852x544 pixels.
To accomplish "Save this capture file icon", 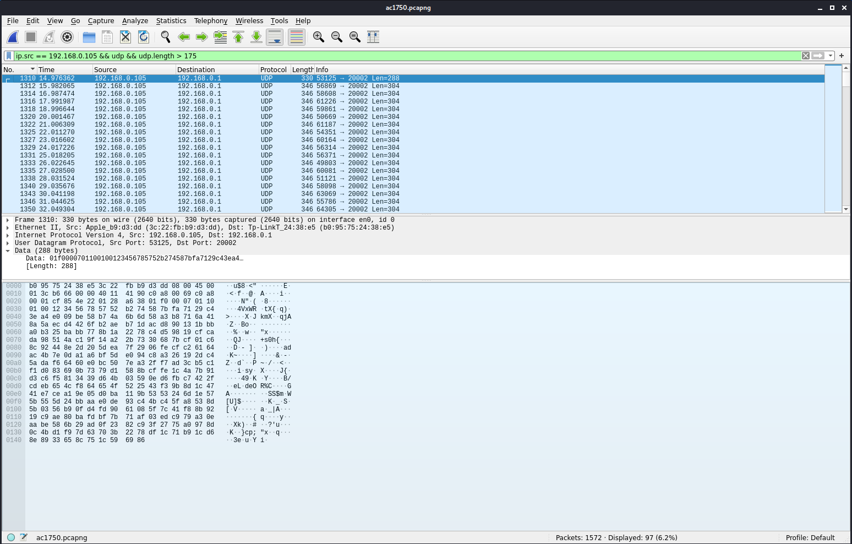I will point(107,37).
